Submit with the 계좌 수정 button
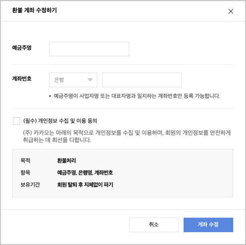The image size is (246, 245). pyautogui.click(x=208, y=225)
